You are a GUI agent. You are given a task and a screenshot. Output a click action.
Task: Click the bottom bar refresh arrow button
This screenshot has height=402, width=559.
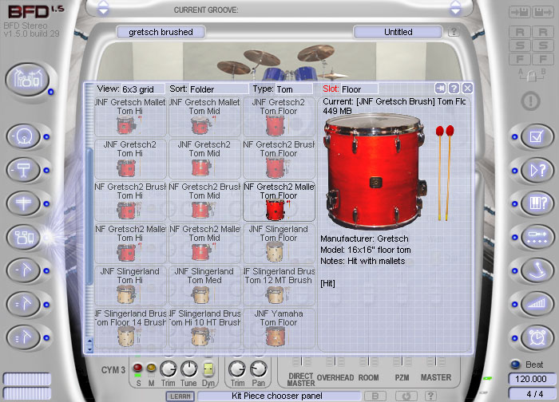[x=406, y=396]
